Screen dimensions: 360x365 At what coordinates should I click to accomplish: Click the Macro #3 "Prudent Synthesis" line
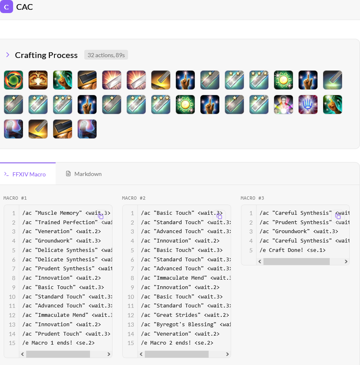(x=304, y=222)
